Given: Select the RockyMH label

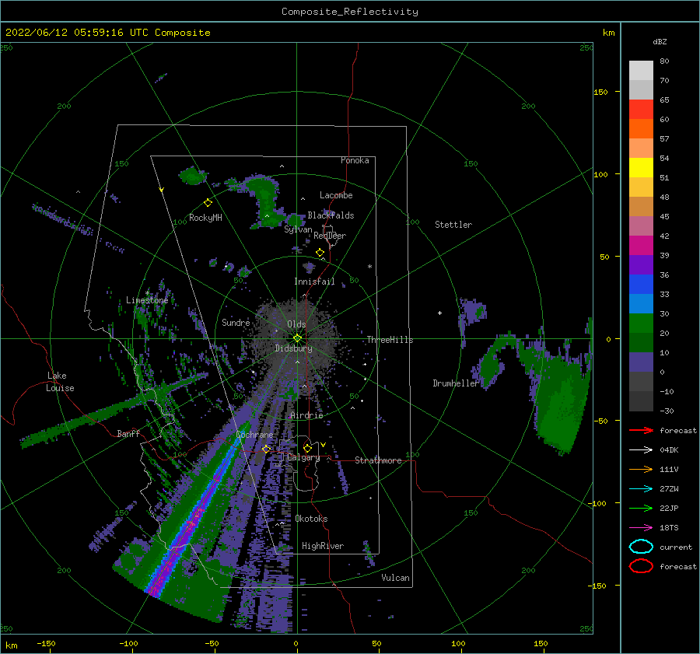Looking at the screenshot, I should tap(205, 218).
